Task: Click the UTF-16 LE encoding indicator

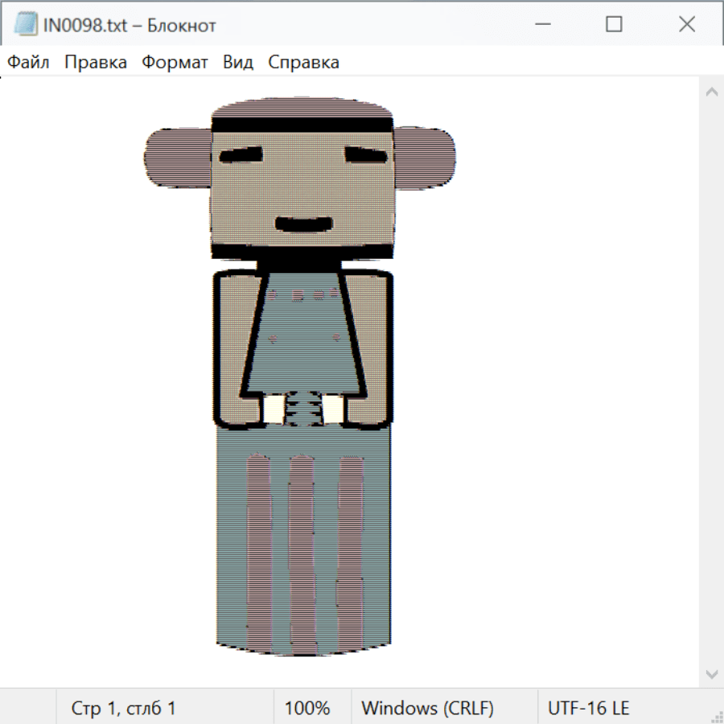Action: point(588,708)
